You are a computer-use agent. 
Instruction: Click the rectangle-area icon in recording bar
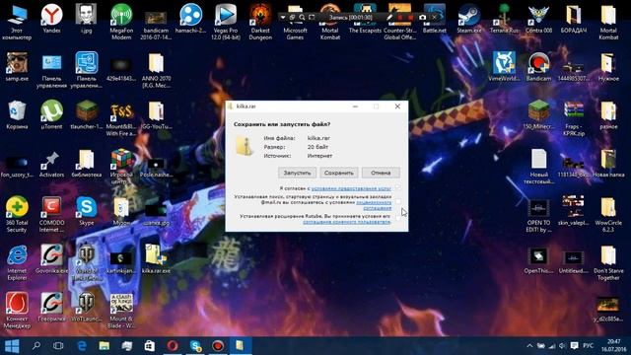tap(312, 18)
